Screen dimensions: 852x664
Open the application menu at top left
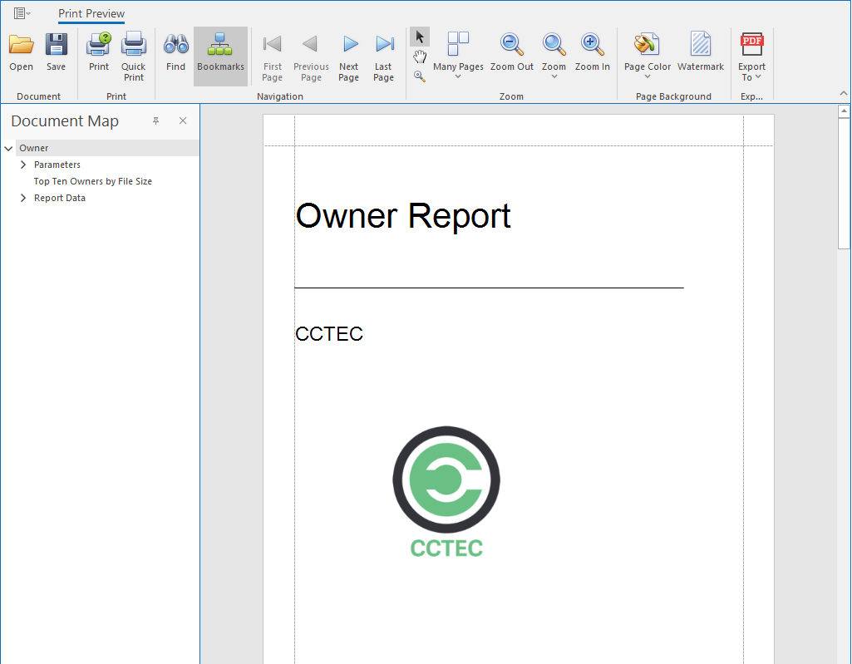(21, 12)
